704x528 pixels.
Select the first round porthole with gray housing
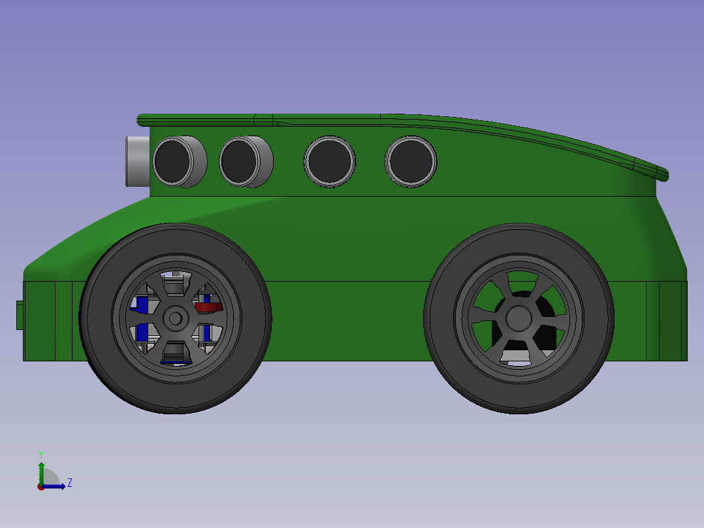tap(179, 161)
